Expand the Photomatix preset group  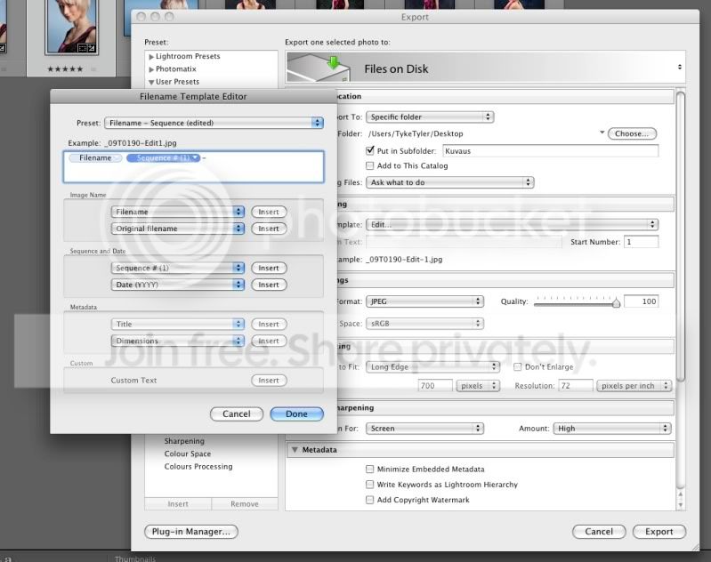pos(152,69)
